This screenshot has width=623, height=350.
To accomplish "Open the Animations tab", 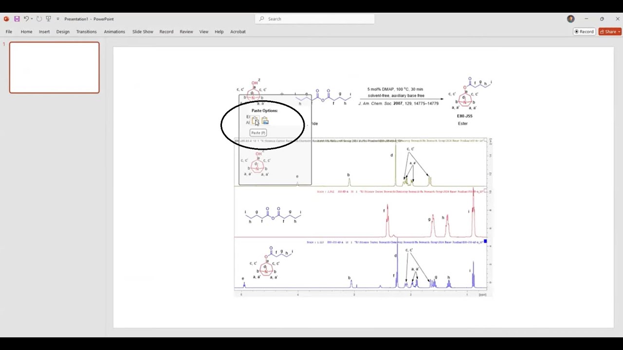I will pyautogui.click(x=114, y=32).
